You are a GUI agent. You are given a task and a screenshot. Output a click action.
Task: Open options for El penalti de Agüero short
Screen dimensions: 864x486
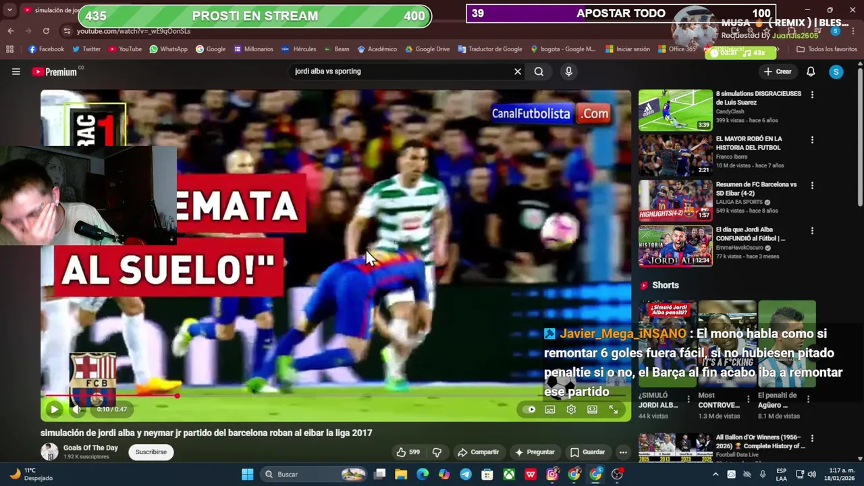(808, 399)
